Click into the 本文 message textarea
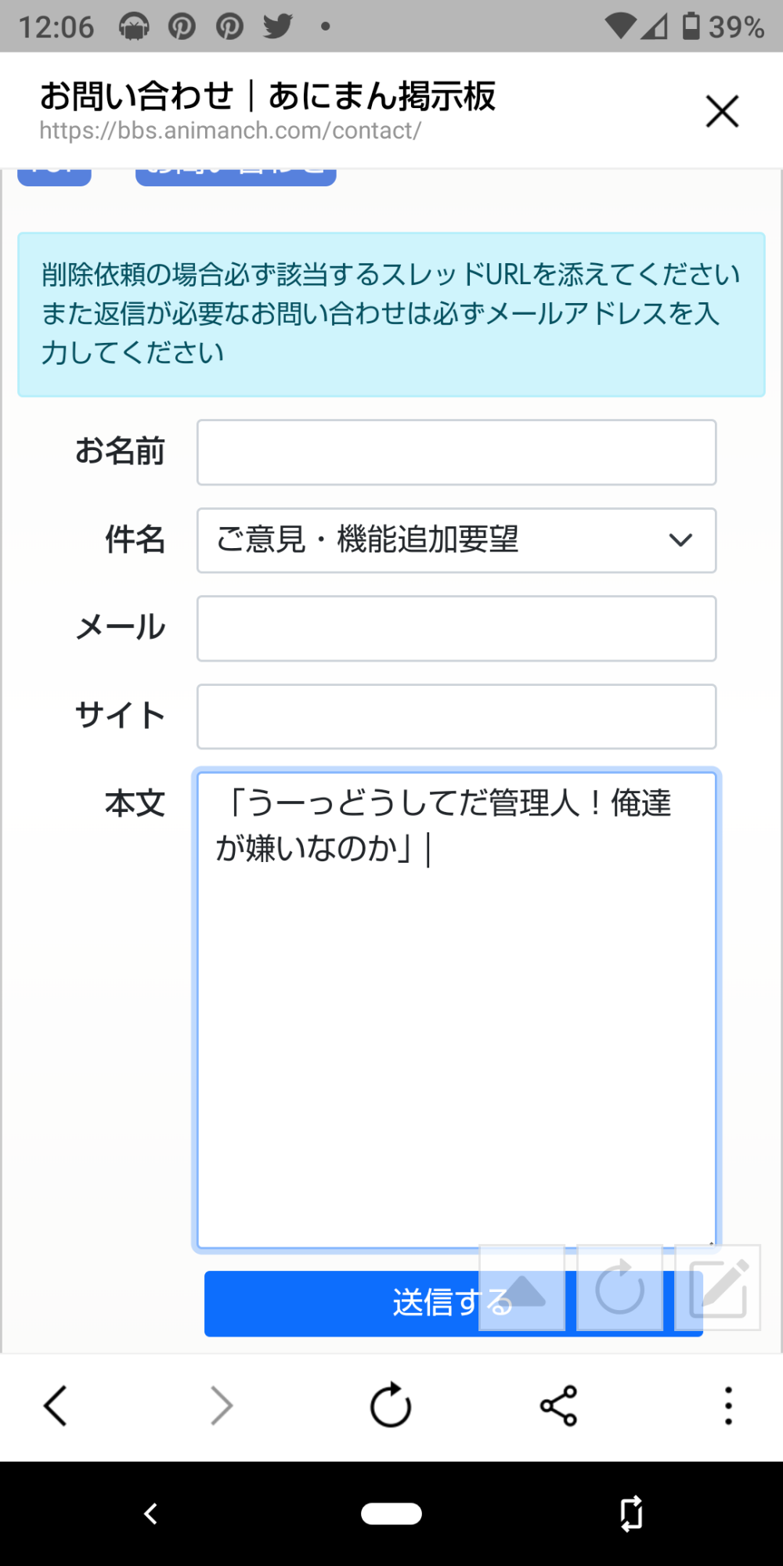Screen dimensions: 783x1566 tap(456, 1018)
